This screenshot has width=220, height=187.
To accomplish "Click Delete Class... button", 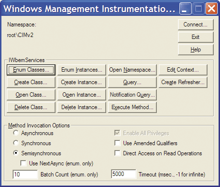I will click(31, 107).
